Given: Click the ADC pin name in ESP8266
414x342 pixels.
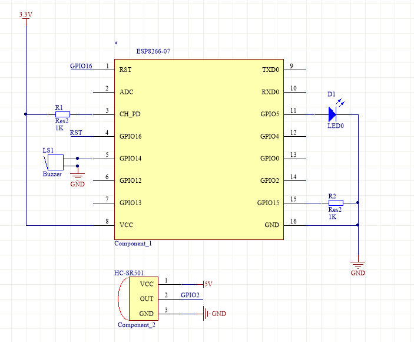Looking at the screenshot, I should pos(126,92).
